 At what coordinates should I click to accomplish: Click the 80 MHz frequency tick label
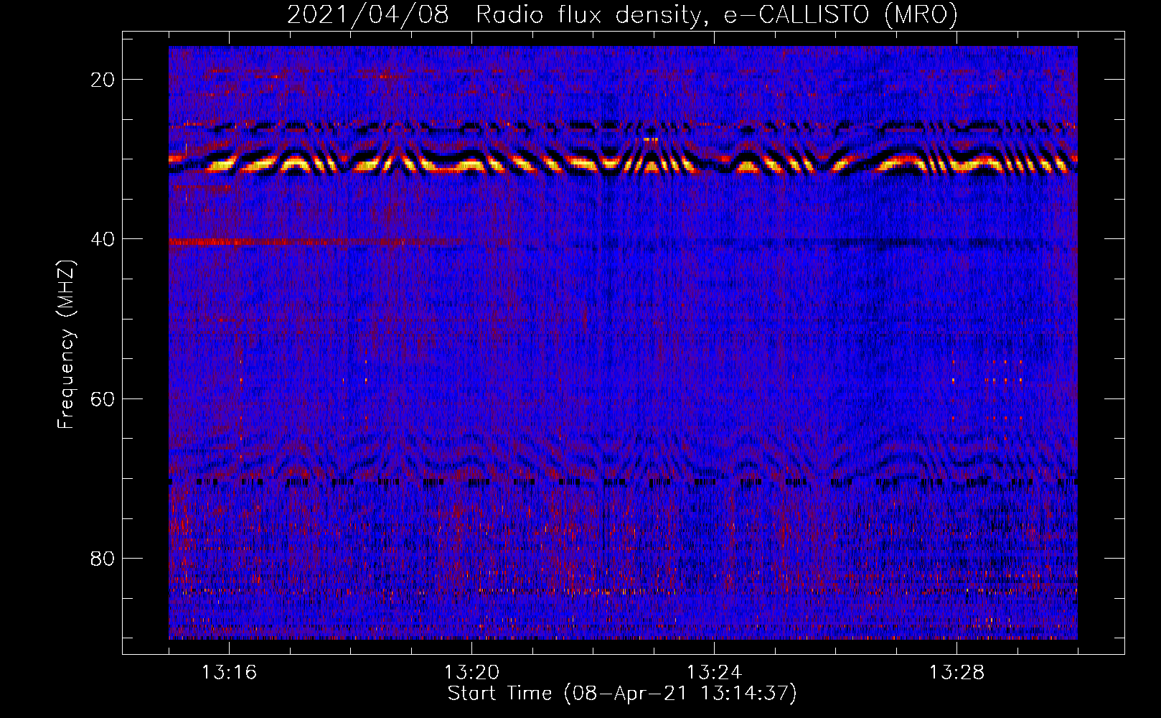click(x=103, y=559)
